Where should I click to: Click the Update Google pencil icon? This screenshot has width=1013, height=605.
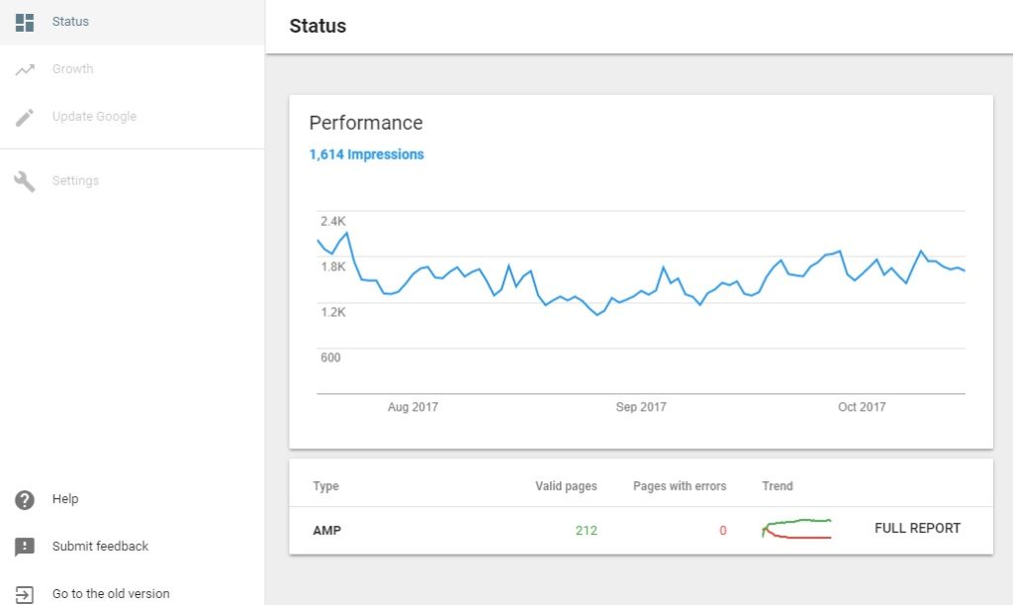[25, 117]
